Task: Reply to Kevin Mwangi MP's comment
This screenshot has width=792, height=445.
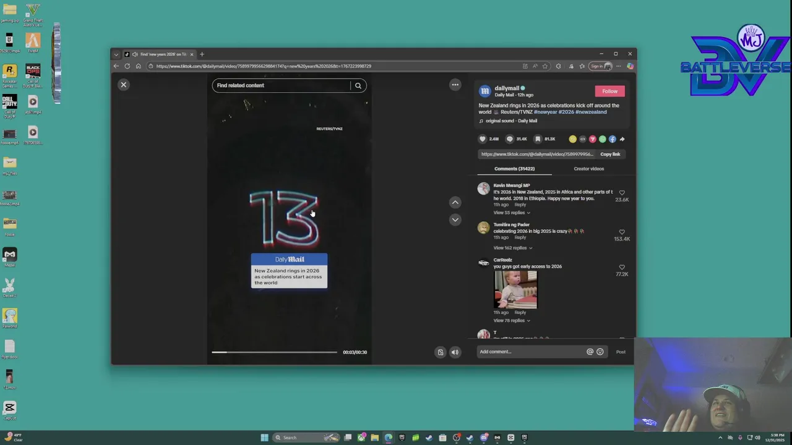Action: (x=520, y=205)
